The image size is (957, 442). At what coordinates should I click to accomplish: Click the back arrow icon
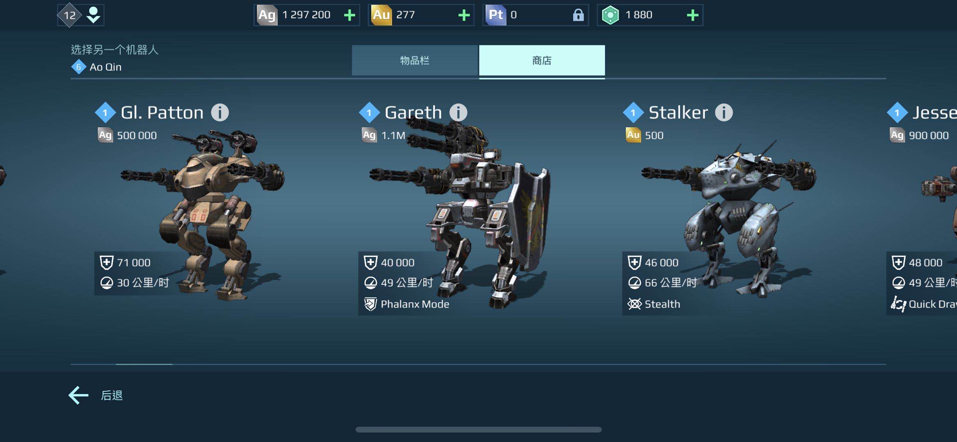78,395
